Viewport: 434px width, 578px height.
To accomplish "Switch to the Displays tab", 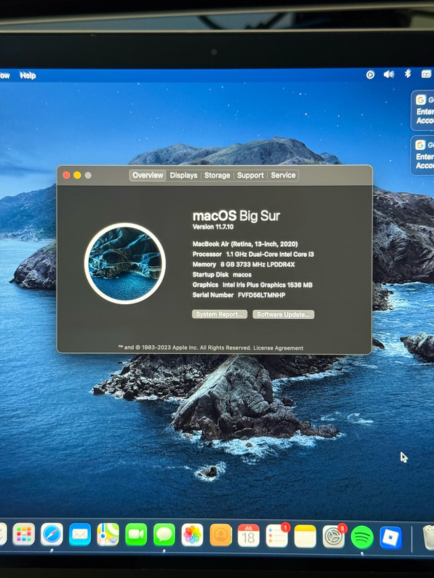I will (184, 176).
